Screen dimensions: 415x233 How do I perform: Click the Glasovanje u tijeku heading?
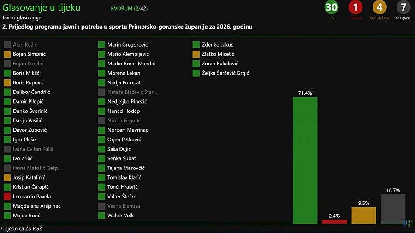click(x=41, y=8)
